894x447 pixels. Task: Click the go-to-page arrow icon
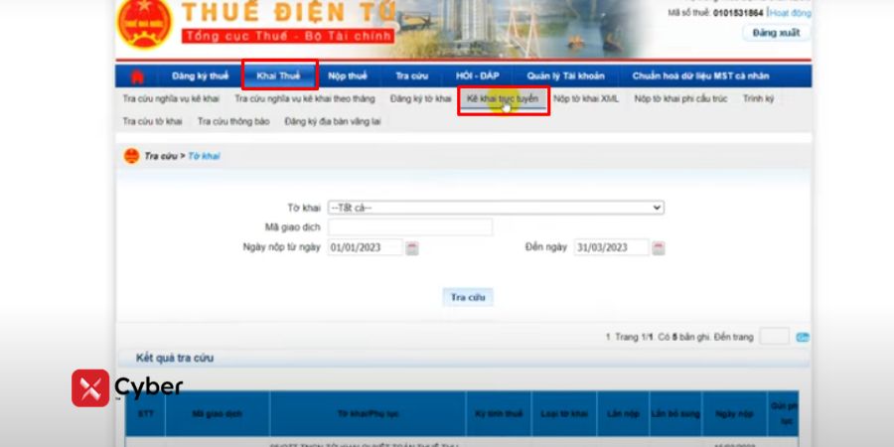click(802, 338)
